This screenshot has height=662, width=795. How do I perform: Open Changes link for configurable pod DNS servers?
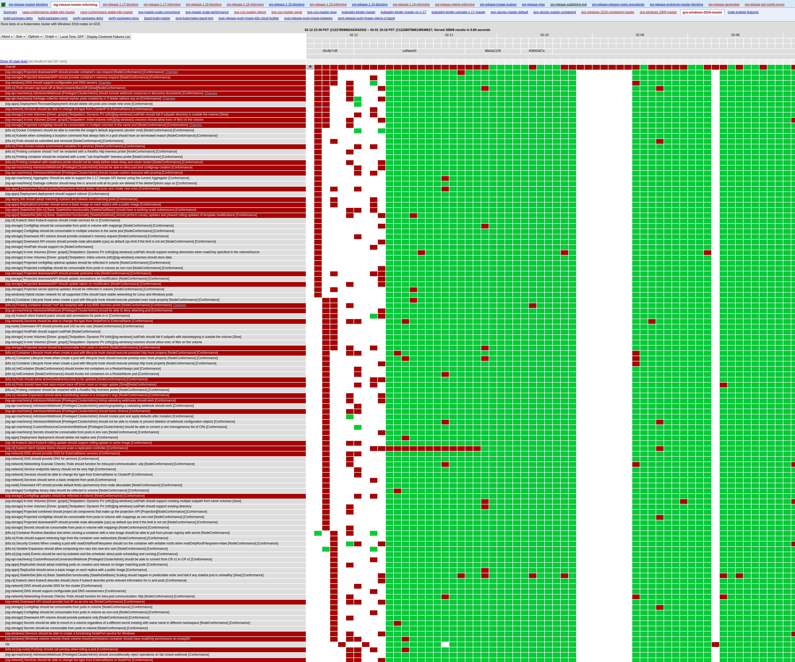104,82
